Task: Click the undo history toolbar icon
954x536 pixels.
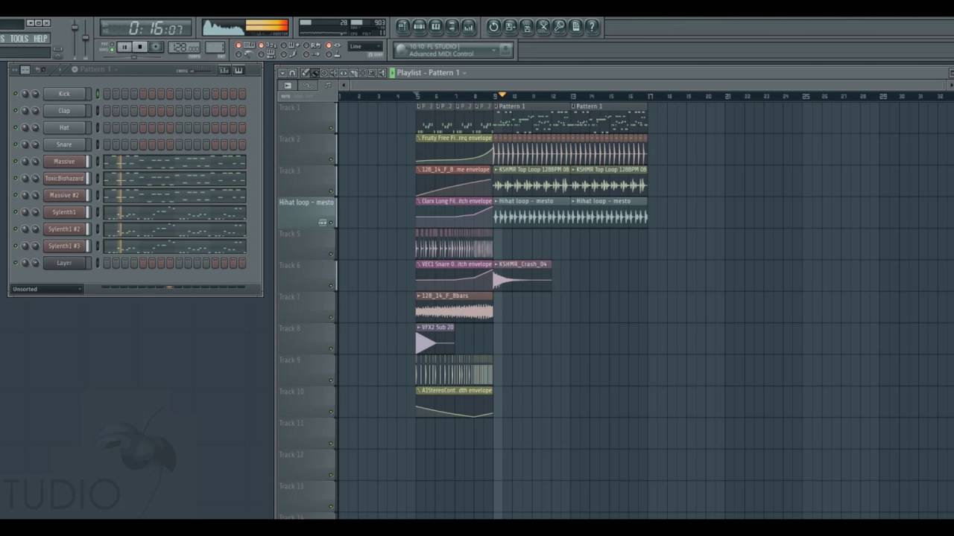Action: pyautogui.click(x=493, y=27)
